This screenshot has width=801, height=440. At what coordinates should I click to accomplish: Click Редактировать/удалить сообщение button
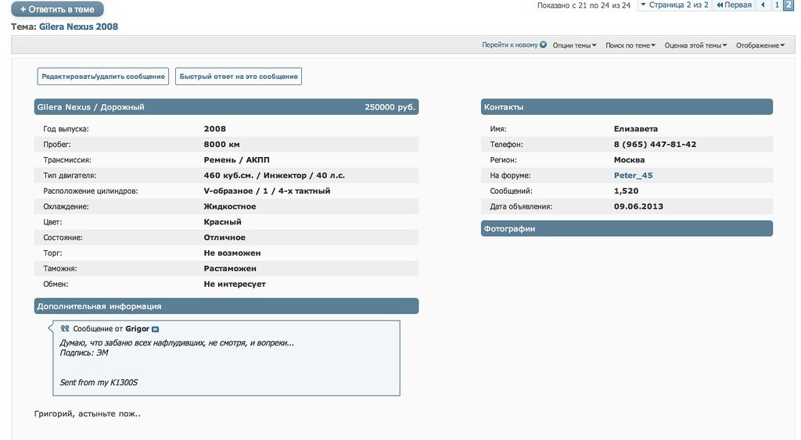(103, 77)
